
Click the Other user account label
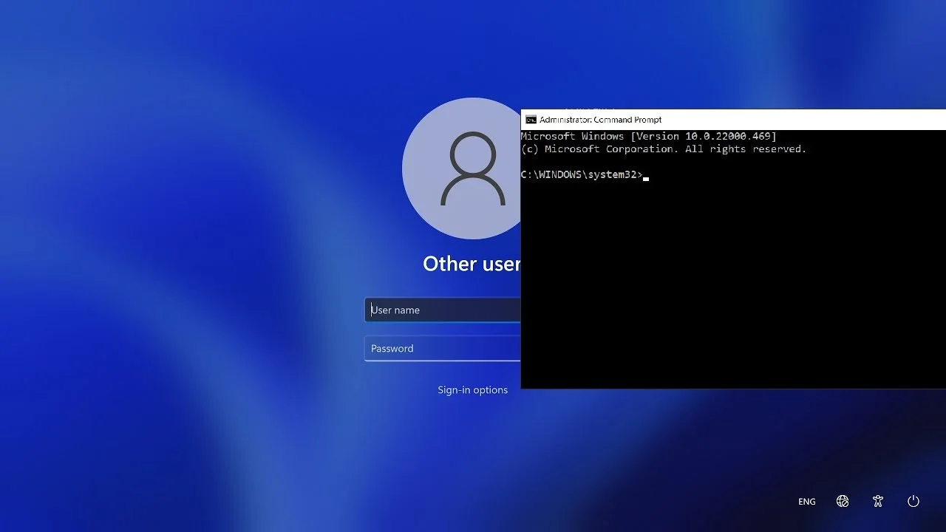click(x=472, y=264)
